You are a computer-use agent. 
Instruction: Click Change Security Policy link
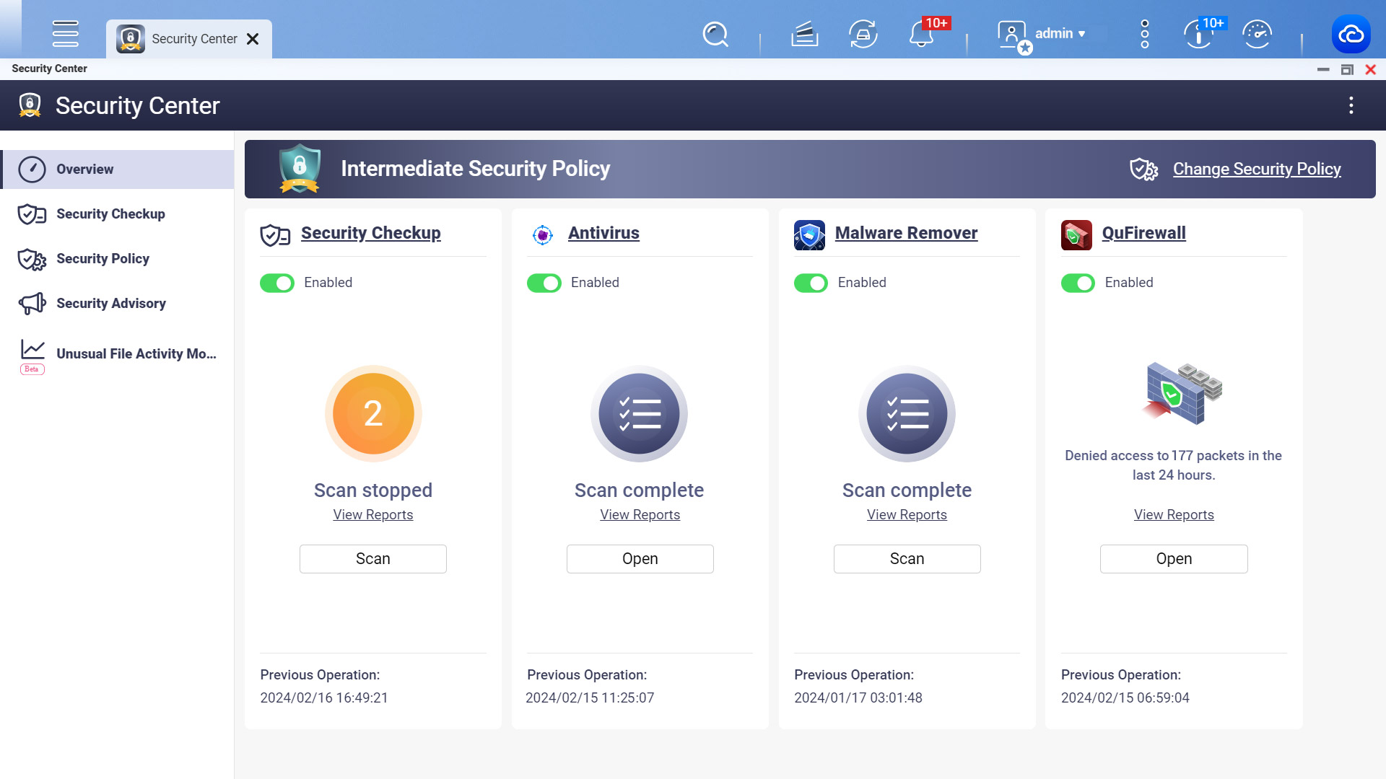click(1256, 169)
